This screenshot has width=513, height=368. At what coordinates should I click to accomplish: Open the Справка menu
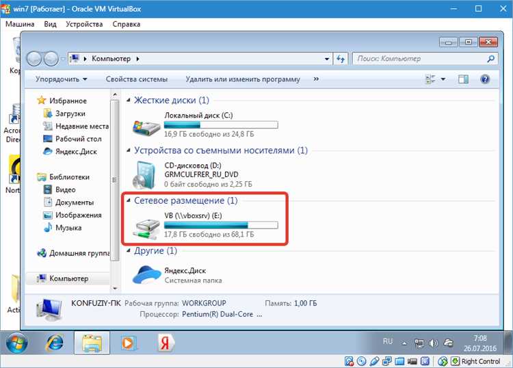[x=127, y=24]
